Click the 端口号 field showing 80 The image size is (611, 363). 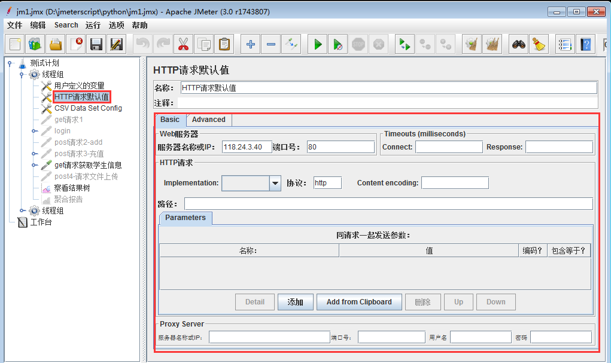pos(341,147)
